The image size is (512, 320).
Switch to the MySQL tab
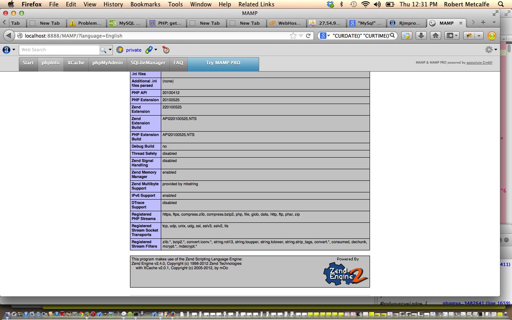126,23
